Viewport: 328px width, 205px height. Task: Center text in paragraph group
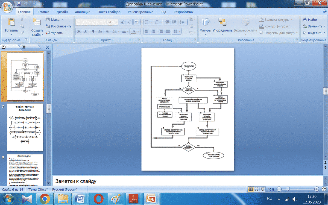coord(154,31)
